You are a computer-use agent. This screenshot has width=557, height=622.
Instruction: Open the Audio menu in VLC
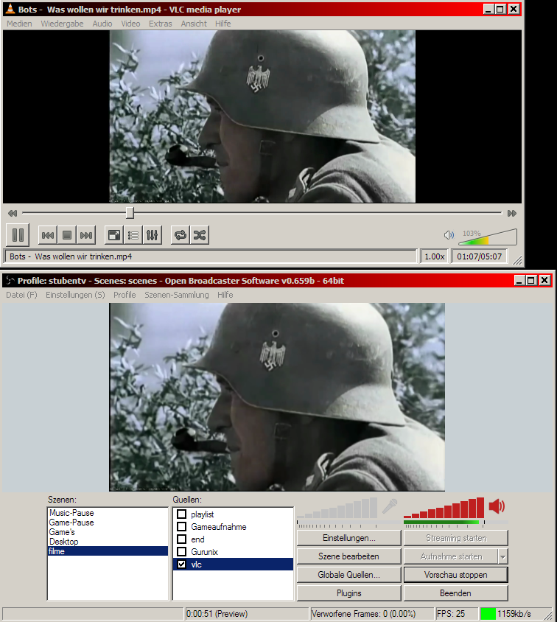click(x=102, y=24)
